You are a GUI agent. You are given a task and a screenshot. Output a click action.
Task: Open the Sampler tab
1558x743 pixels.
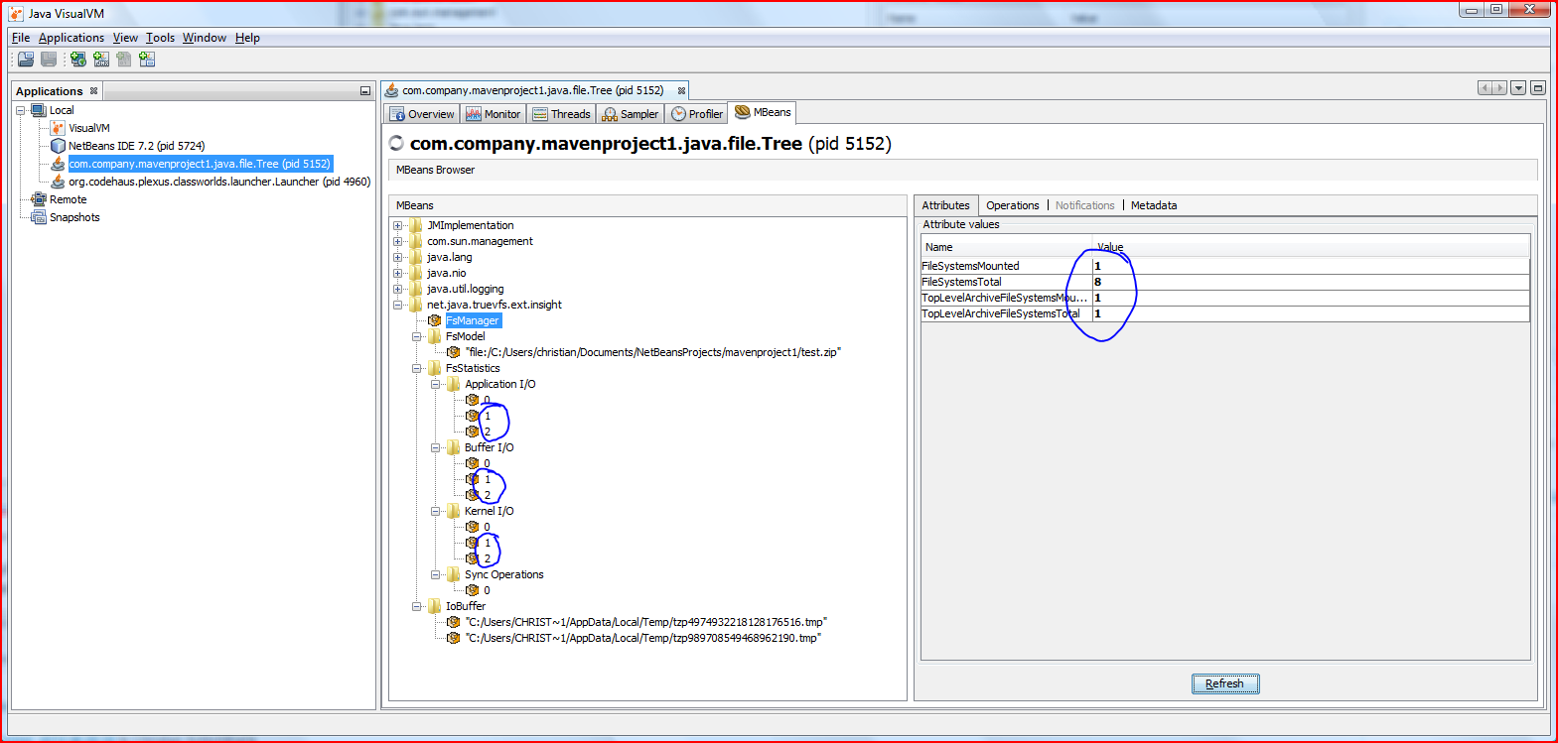[630, 114]
